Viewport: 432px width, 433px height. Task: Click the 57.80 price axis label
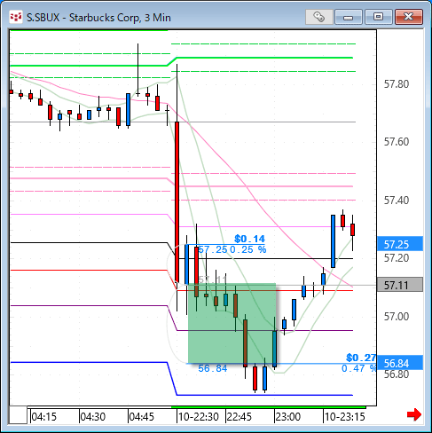397,84
